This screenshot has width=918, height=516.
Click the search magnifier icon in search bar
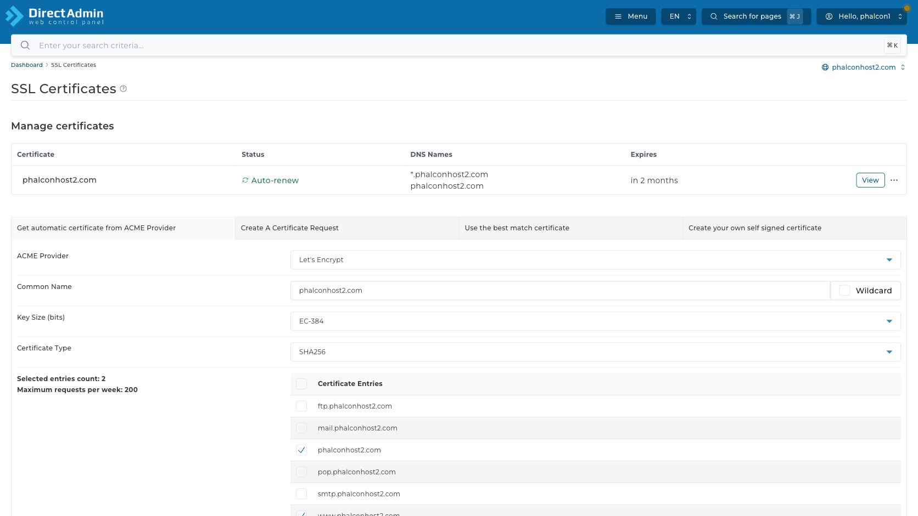coord(25,46)
